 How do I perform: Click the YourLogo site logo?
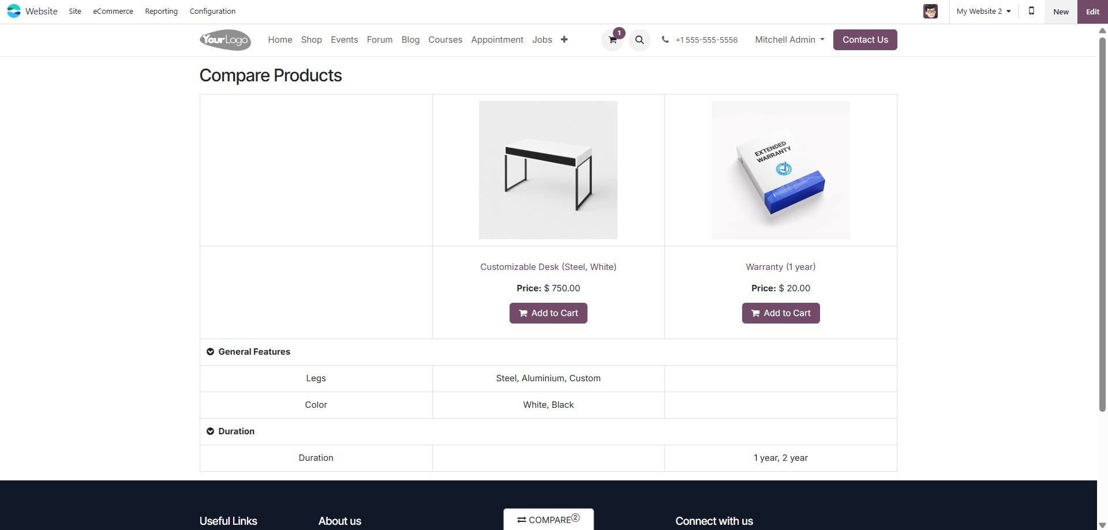(225, 40)
